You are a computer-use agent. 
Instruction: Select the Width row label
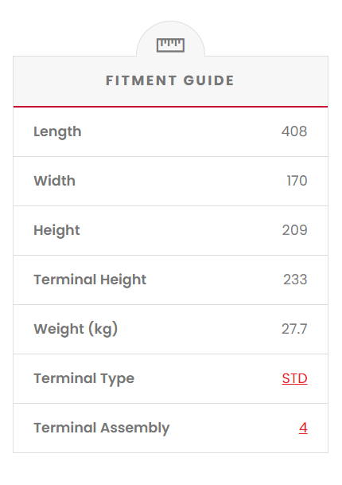(54, 181)
